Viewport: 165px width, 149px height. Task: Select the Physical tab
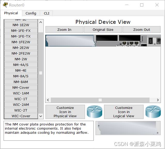point(11,13)
